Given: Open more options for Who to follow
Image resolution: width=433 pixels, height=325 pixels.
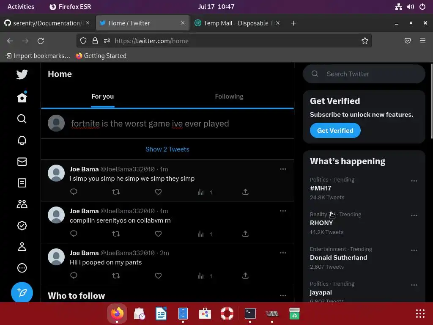Looking at the screenshot, I should [x=283, y=296].
